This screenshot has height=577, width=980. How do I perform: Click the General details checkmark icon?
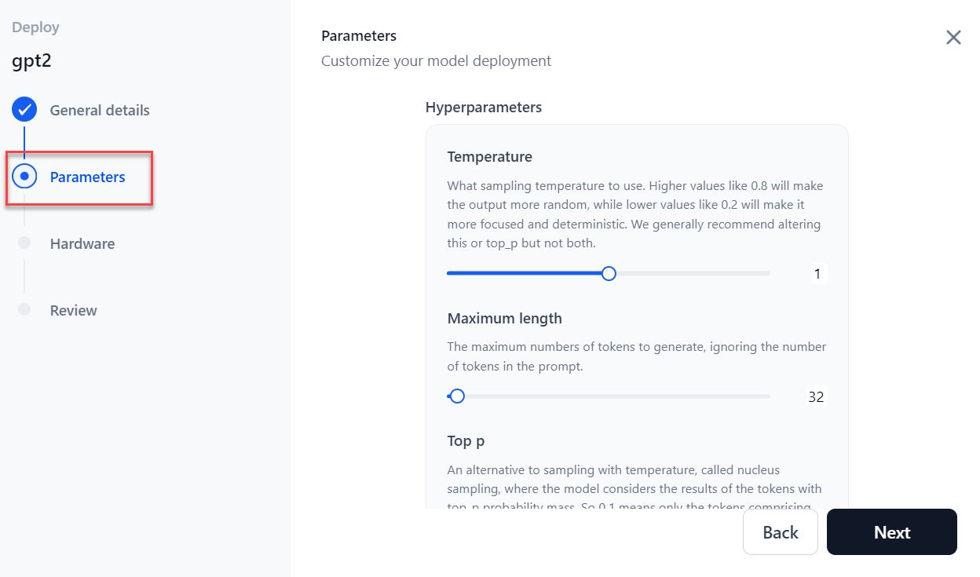(x=24, y=111)
